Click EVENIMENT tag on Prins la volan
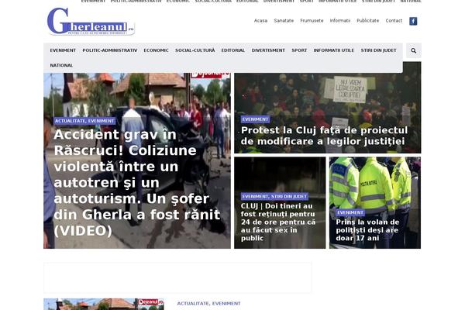Screen dimensions: 465x310 (x=350, y=212)
